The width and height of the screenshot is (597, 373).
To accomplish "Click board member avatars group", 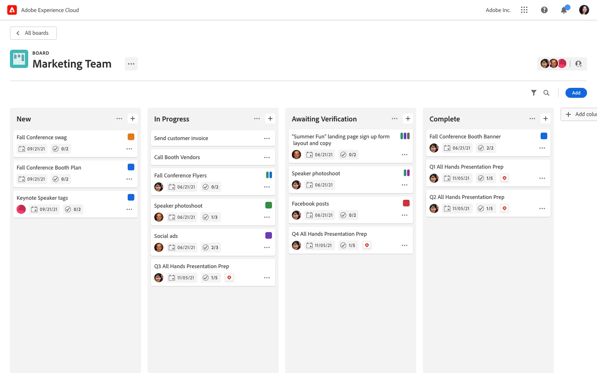I will point(553,63).
